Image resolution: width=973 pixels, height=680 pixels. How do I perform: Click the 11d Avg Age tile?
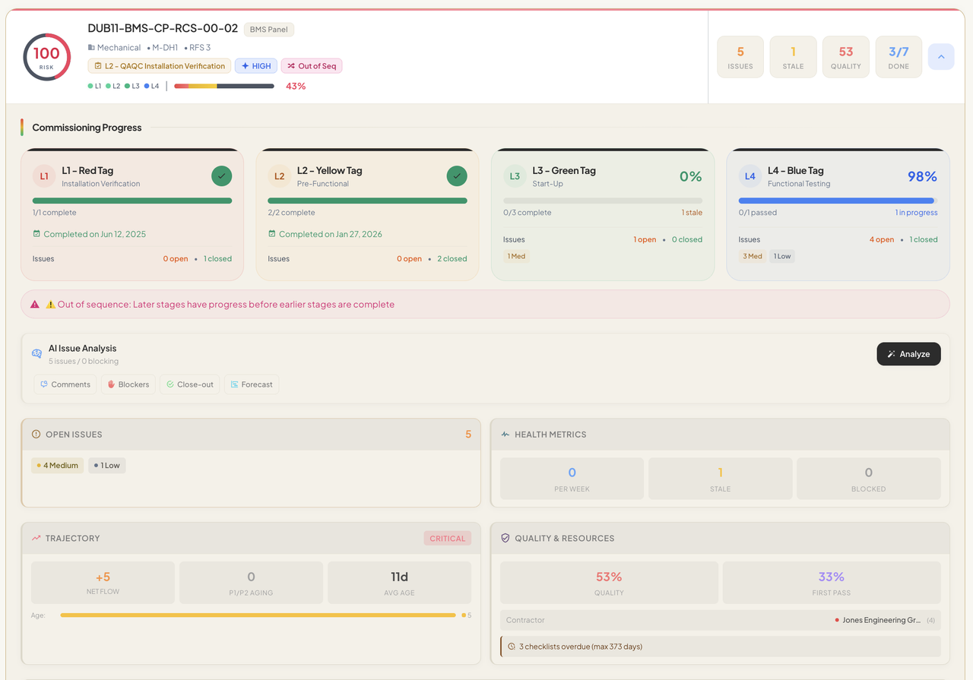(x=399, y=583)
